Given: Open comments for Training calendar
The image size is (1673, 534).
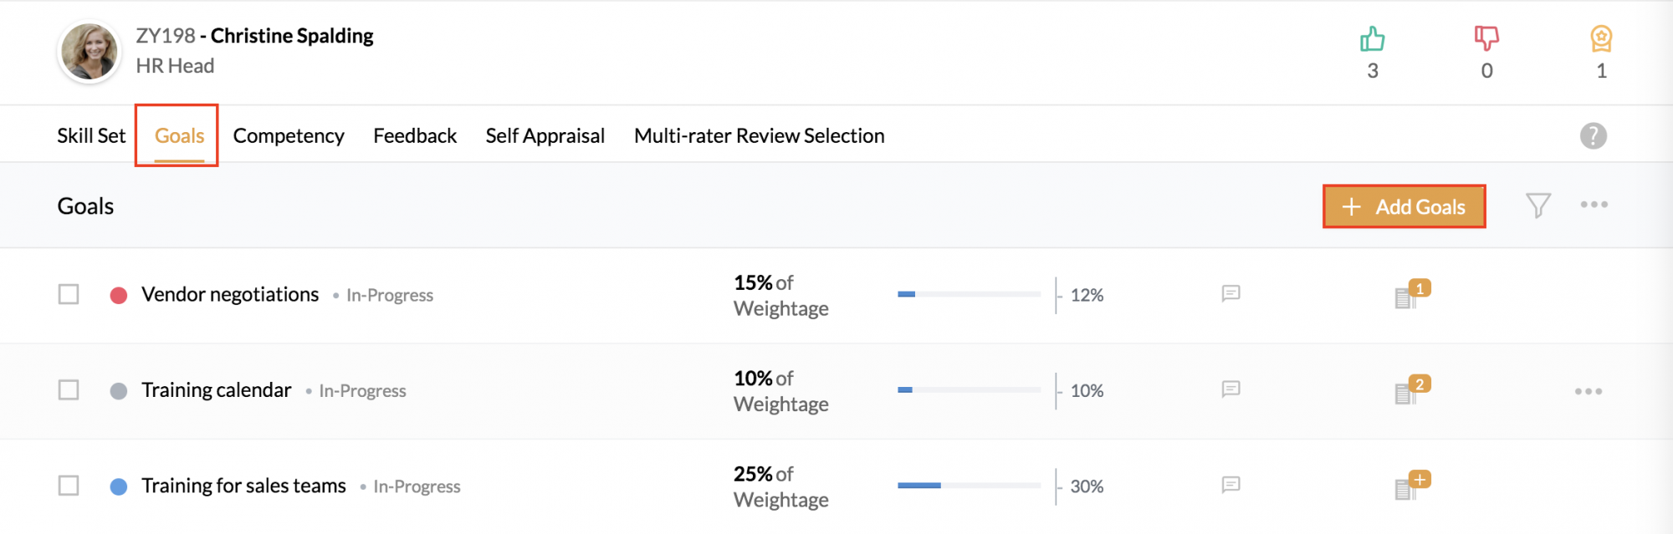Looking at the screenshot, I should point(1230,389).
